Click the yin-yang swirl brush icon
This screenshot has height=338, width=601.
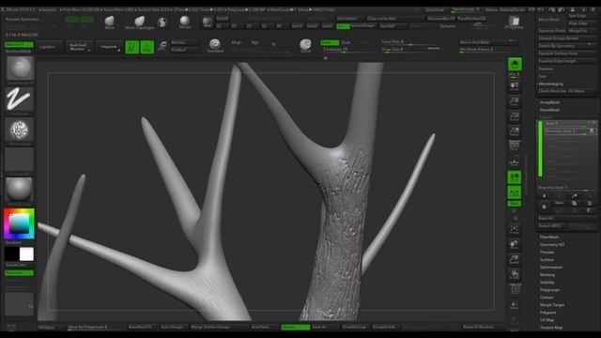(x=162, y=23)
